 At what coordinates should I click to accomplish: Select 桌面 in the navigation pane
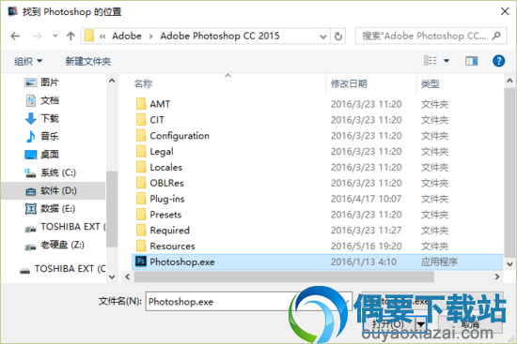tap(42, 155)
